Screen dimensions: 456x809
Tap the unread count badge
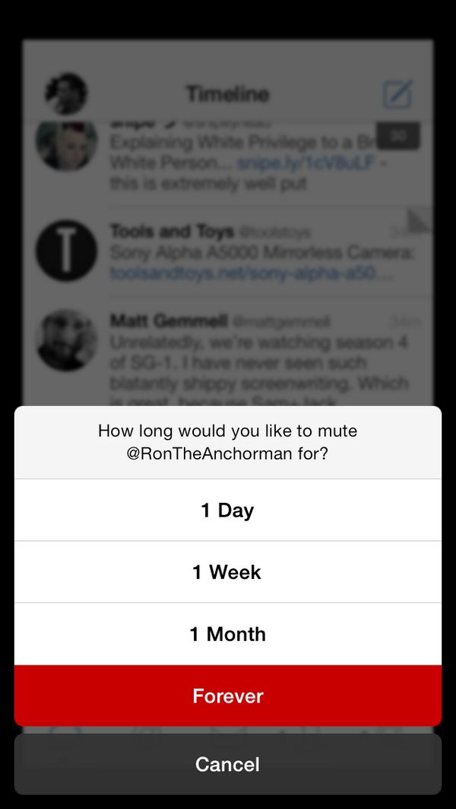click(397, 136)
